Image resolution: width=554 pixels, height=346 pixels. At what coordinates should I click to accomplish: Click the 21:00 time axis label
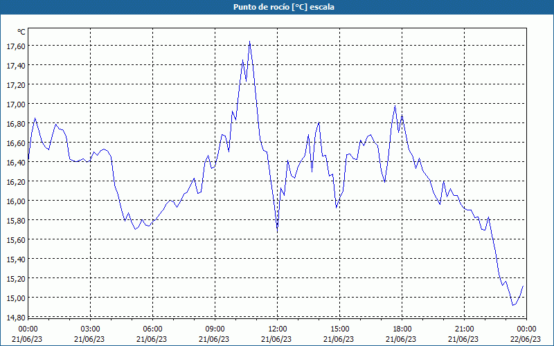point(464,329)
